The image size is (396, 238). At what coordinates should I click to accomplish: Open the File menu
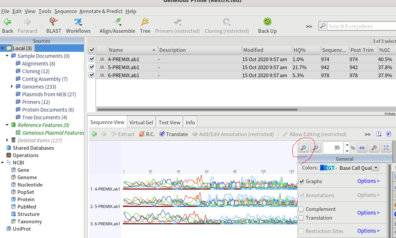pyautogui.click(x=5, y=11)
